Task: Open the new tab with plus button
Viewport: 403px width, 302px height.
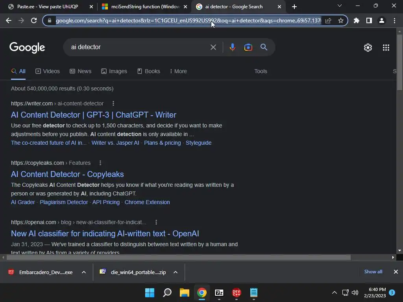Action: click(x=294, y=7)
